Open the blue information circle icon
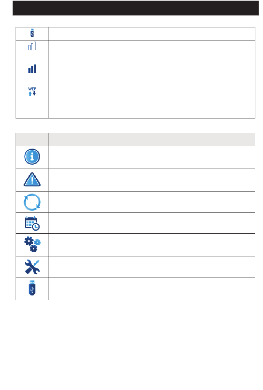 click(32, 157)
